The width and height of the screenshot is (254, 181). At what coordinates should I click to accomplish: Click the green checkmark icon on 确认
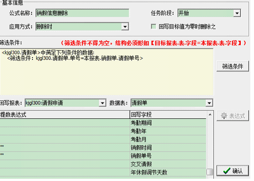[227, 171]
